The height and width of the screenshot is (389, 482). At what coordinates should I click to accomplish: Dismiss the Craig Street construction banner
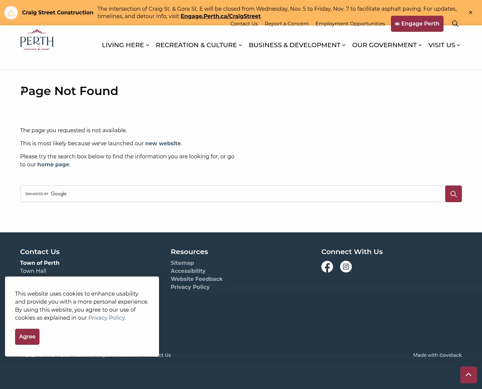coord(471,12)
